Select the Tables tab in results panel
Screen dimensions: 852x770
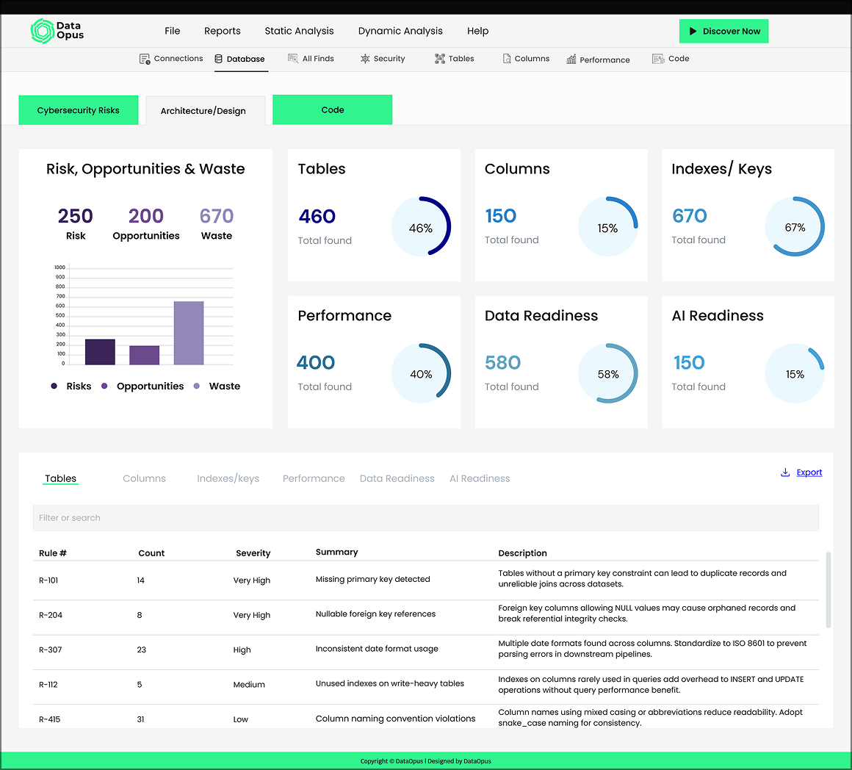pos(60,478)
